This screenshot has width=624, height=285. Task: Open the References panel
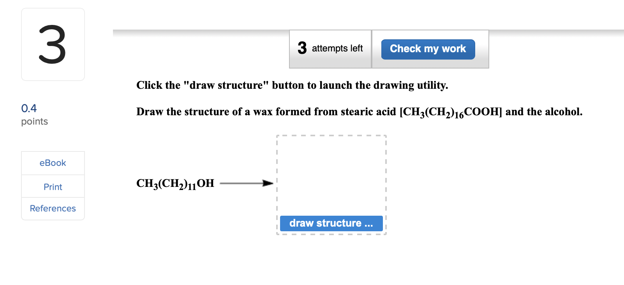(x=53, y=208)
